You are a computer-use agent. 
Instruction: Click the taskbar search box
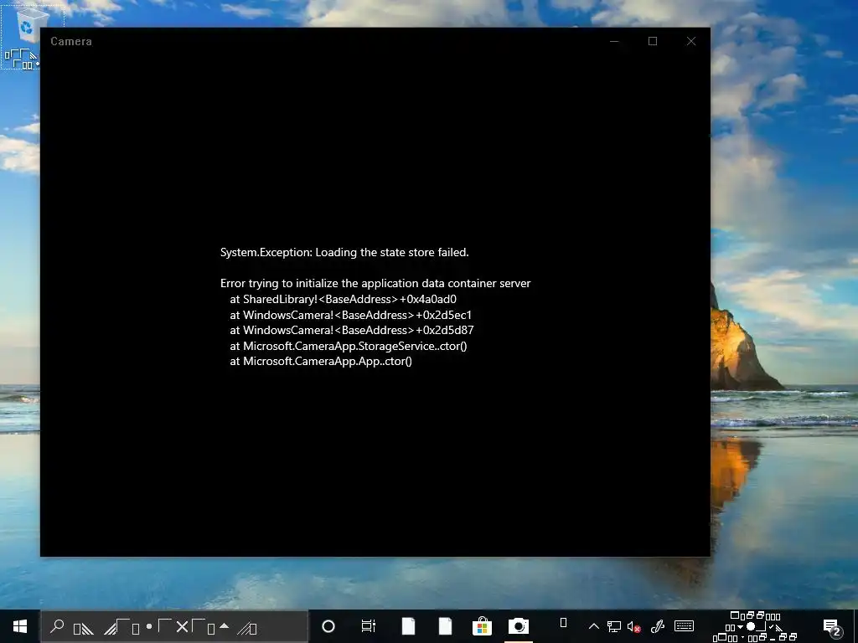click(174, 626)
